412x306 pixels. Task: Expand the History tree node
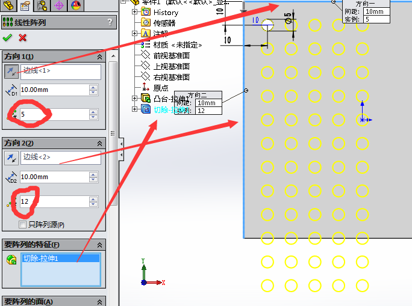[134, 12]
